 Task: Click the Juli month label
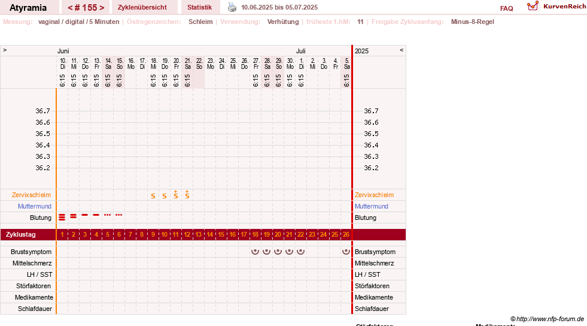coord(301,51)
